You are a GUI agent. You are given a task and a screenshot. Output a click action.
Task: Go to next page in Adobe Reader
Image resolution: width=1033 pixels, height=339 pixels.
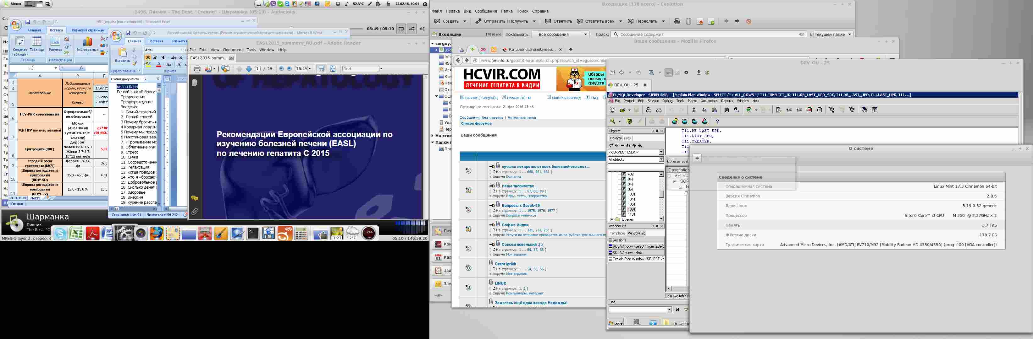(249, 69)
